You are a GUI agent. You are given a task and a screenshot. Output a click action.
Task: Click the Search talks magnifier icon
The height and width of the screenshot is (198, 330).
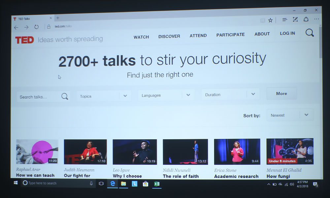(x=65, y=96)
